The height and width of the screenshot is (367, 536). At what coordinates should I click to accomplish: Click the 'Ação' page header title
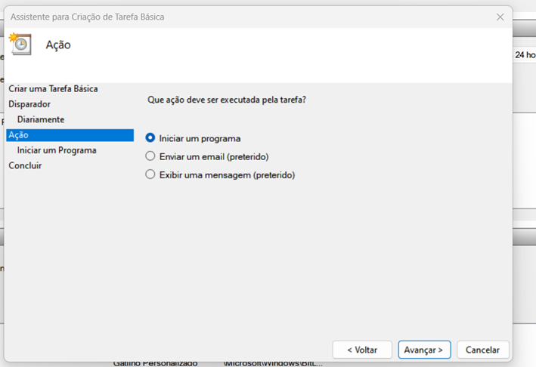(58, 45)
